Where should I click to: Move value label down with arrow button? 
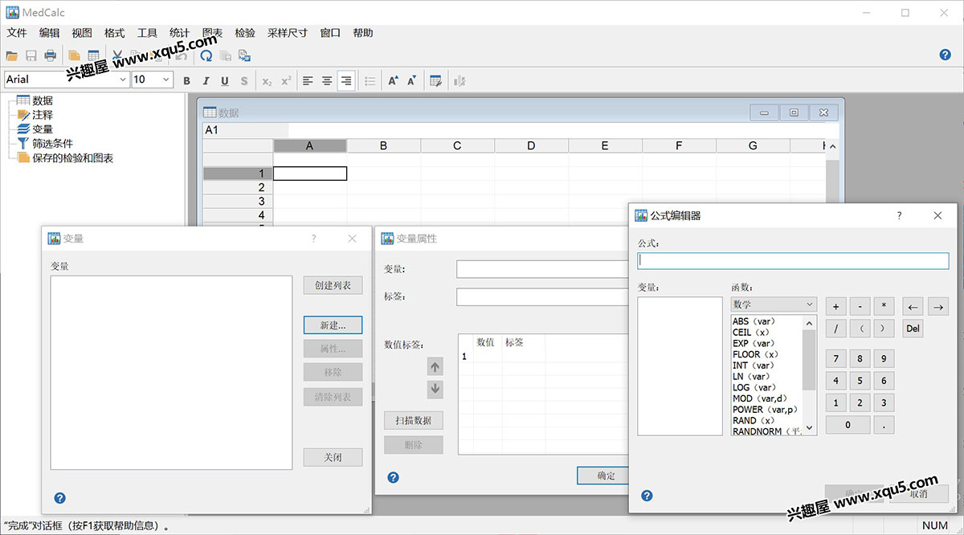435,389
